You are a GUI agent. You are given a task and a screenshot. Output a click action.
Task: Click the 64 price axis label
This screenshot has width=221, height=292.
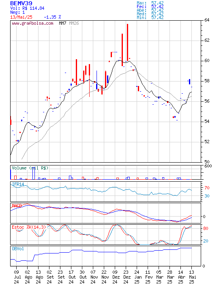(x=207, y=20)
